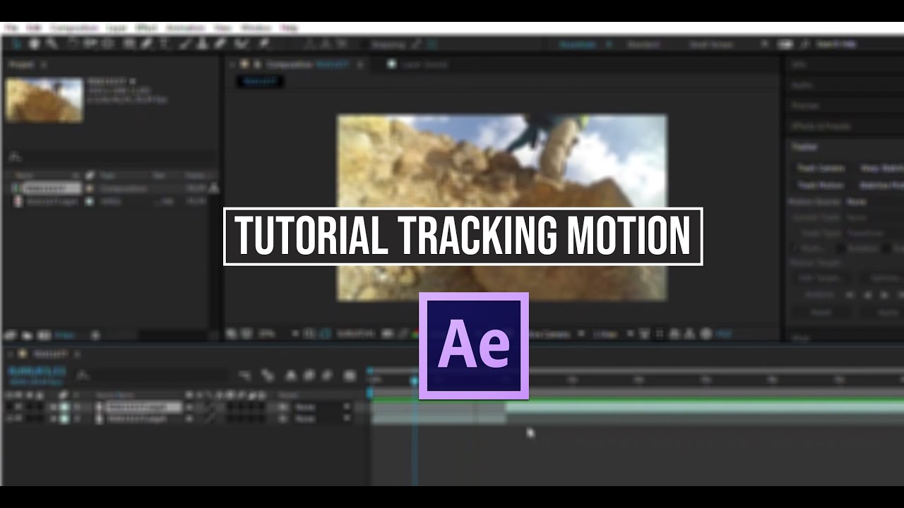Toggle first layer's video eye switch

(x=9, y=407)
